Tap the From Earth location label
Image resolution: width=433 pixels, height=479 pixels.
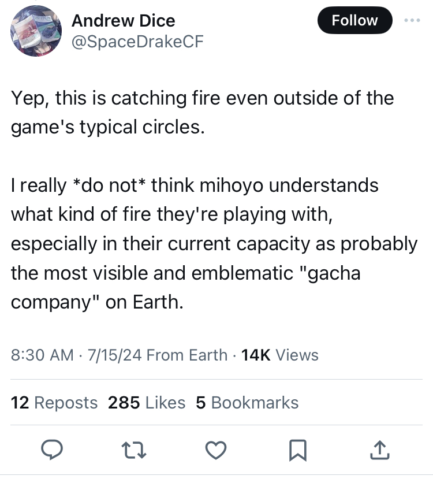[187, 354]
